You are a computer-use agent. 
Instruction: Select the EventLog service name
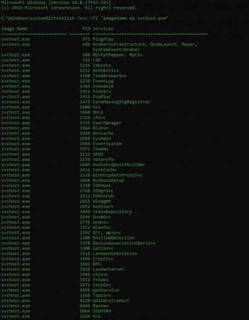pyautogui.click(x=103, y=81)
